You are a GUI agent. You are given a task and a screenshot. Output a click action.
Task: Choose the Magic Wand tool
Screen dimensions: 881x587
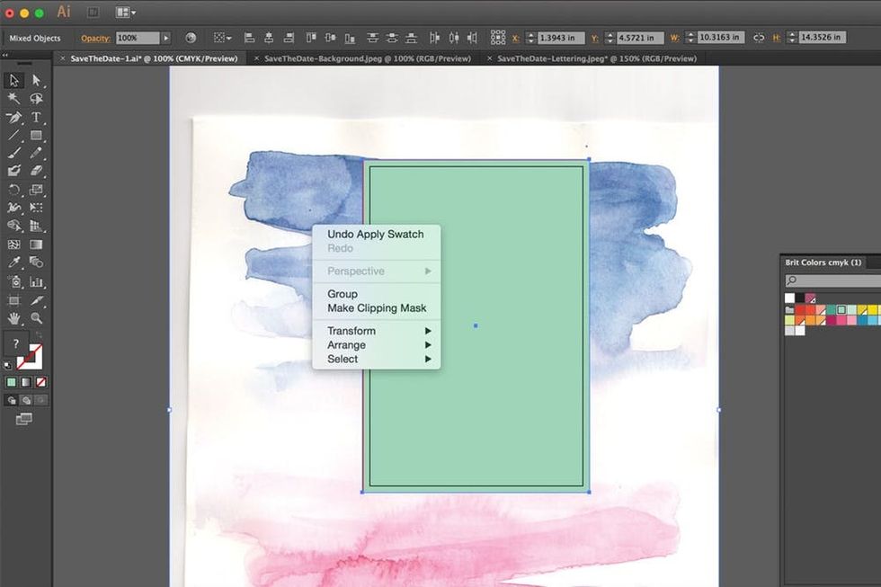13,99
